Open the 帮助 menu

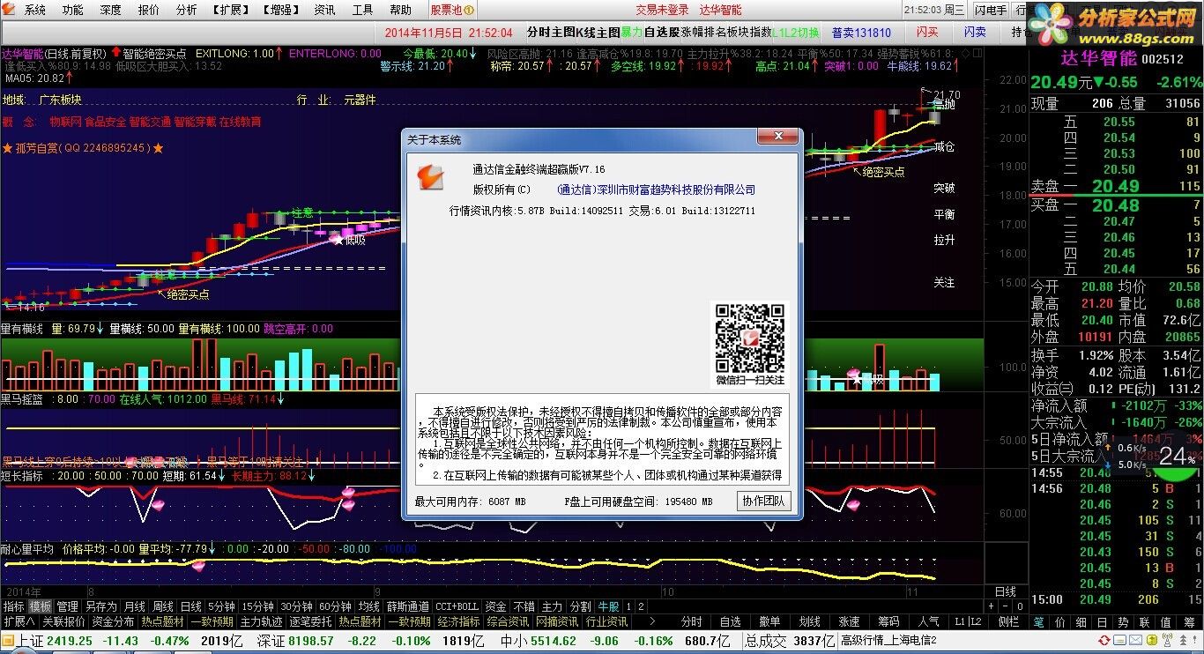click(x=400, y=11)
